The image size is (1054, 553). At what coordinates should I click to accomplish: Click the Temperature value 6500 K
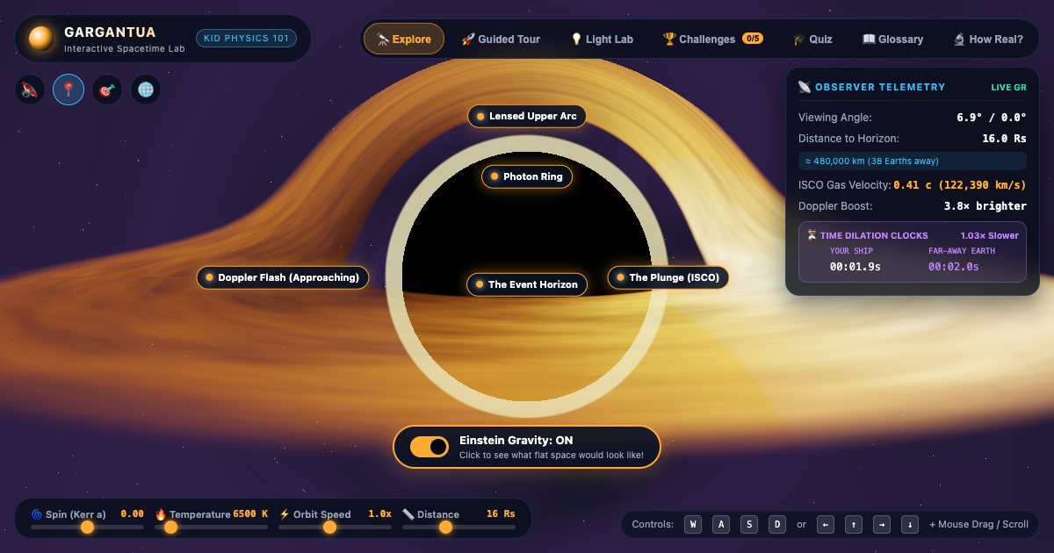pos(250,514)
